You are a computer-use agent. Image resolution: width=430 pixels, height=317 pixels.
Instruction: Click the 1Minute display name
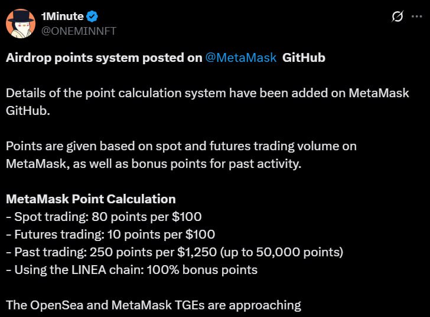(62, 16)
